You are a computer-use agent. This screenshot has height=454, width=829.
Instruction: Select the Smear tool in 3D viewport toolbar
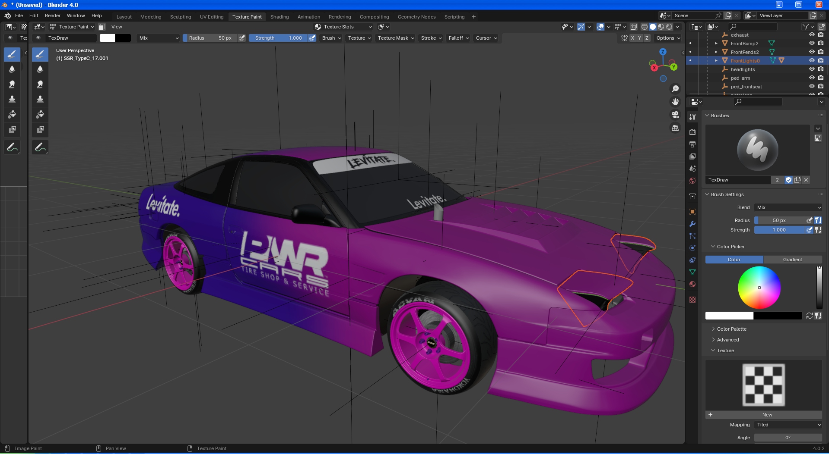pos(40,85)
